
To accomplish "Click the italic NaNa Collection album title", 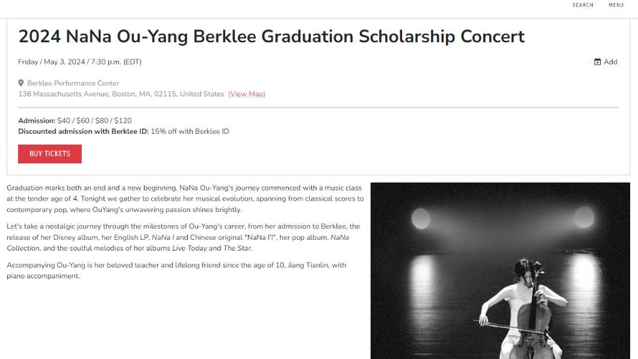I will point(178,243).
